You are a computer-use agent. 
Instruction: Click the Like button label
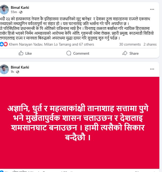click(29, 53)
